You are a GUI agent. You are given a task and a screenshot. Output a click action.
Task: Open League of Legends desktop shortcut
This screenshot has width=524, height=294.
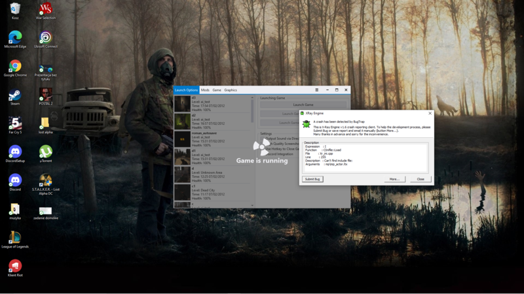click(15, 240)
